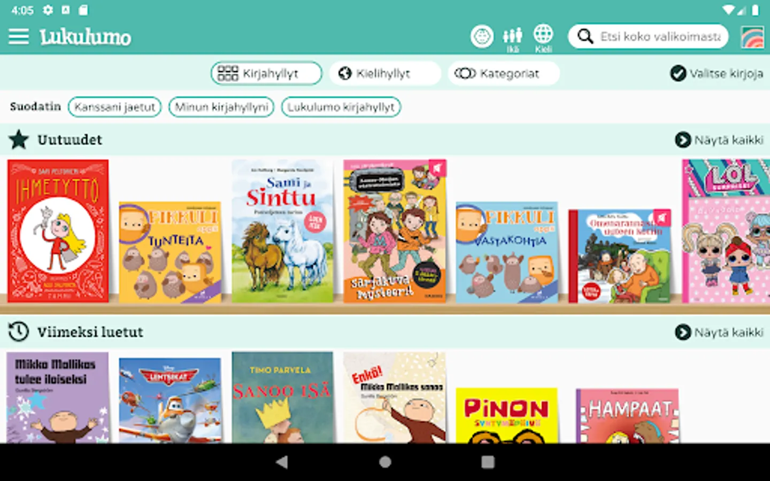Open Mikko Mallikas tulee iloiseksi book

click(x=58, y=397)
